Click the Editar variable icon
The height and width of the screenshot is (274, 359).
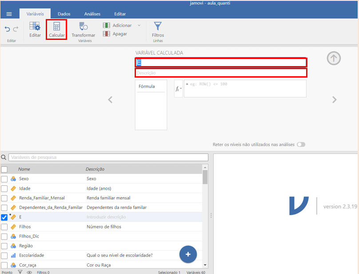click(35, 27)
